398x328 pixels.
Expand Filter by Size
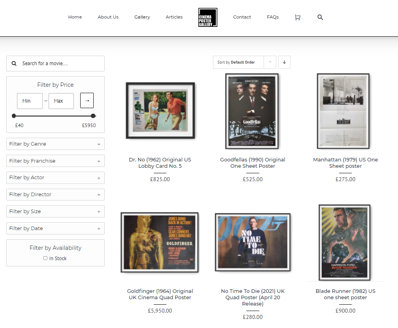tap(55, 212)
